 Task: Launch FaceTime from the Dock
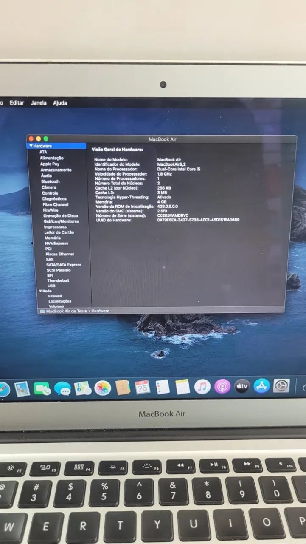coord(42,388)
